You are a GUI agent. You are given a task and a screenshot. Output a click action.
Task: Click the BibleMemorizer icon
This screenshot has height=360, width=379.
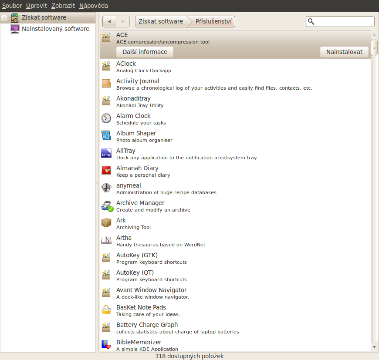pyautogui.click(x=106, y=345)
